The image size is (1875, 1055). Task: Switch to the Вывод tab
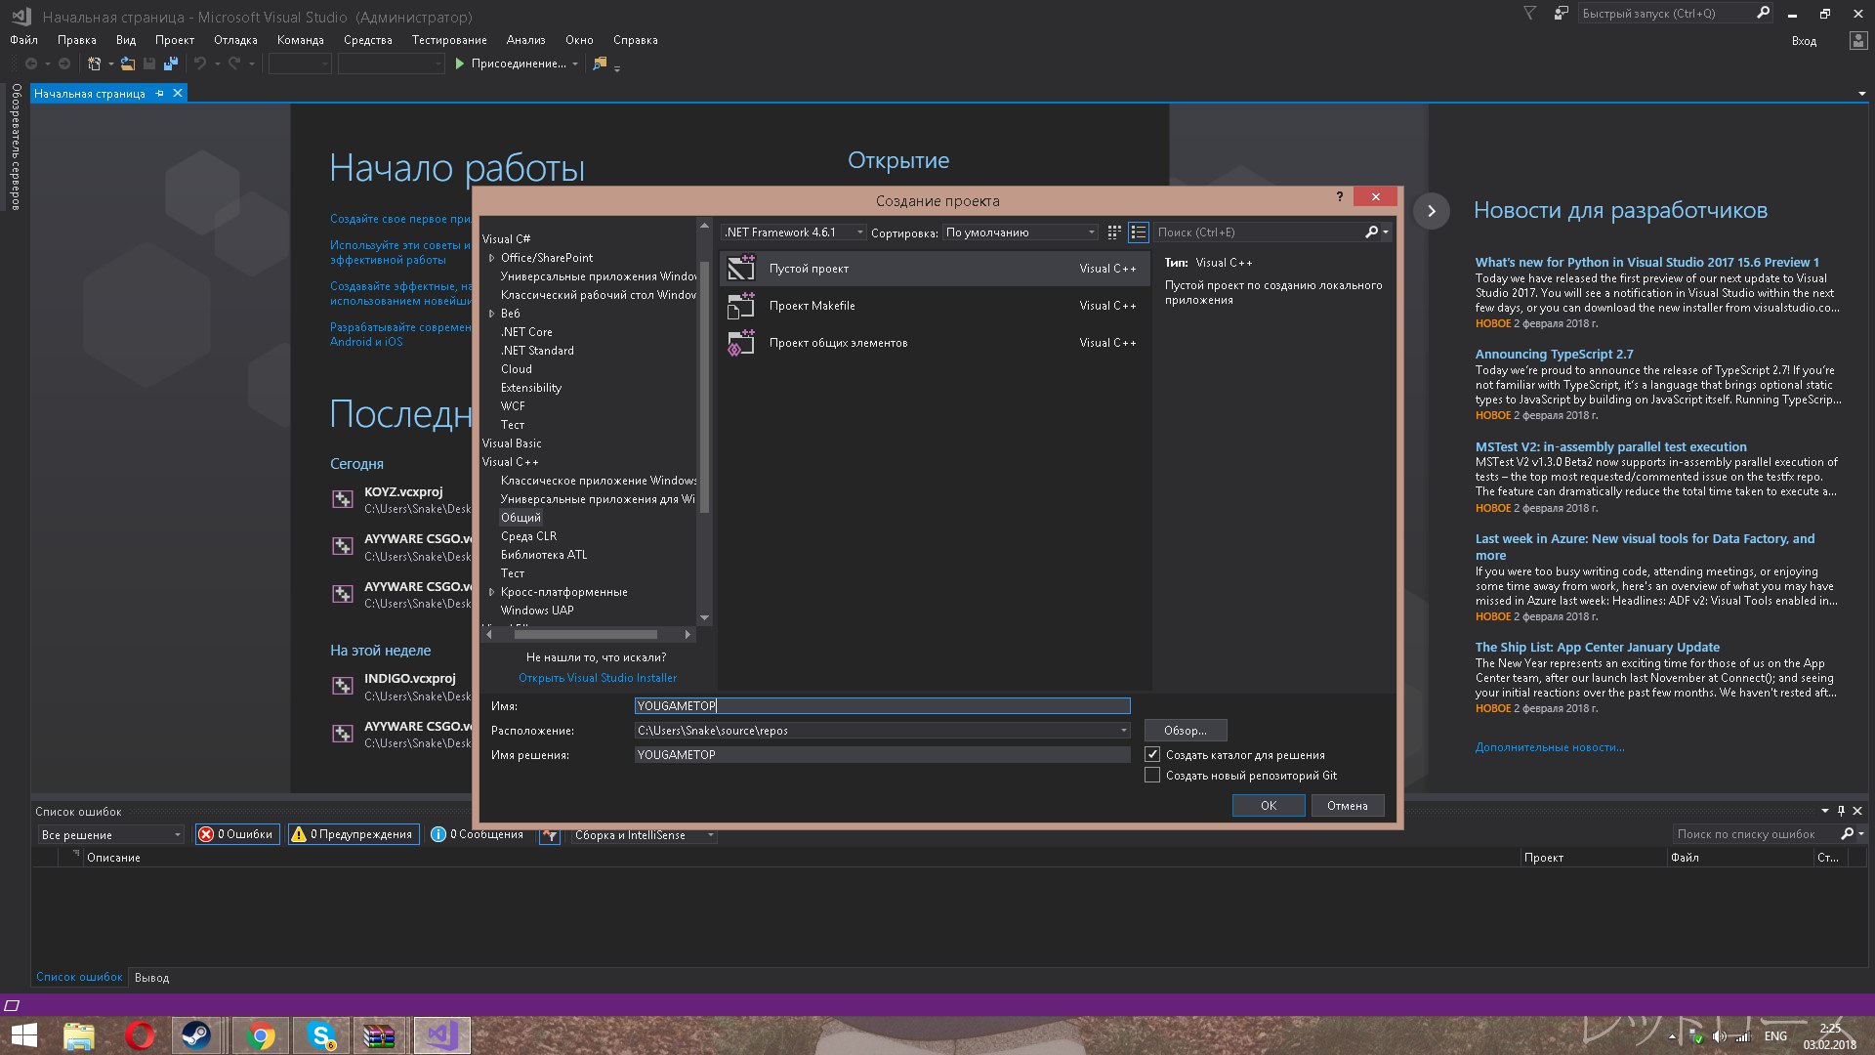point(151,978)
